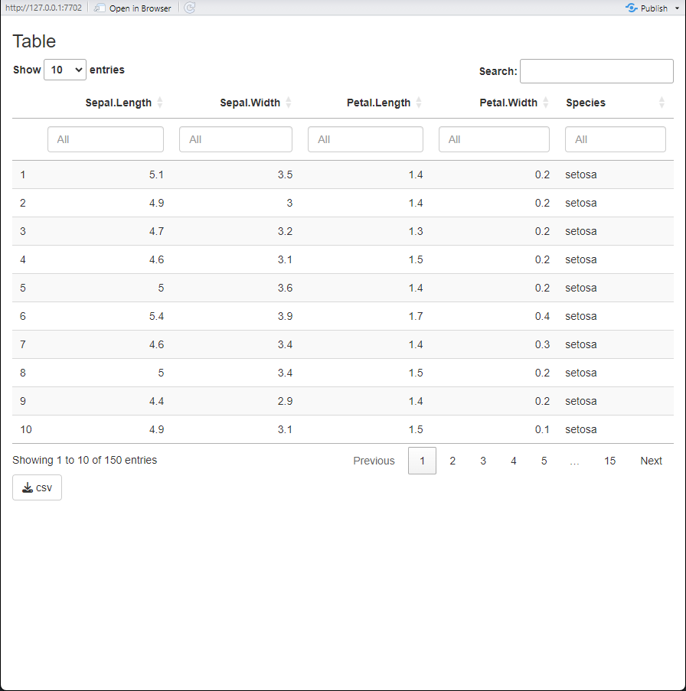
Task: Expand the Publish dropdown arrow
Action: click(677, 8)
